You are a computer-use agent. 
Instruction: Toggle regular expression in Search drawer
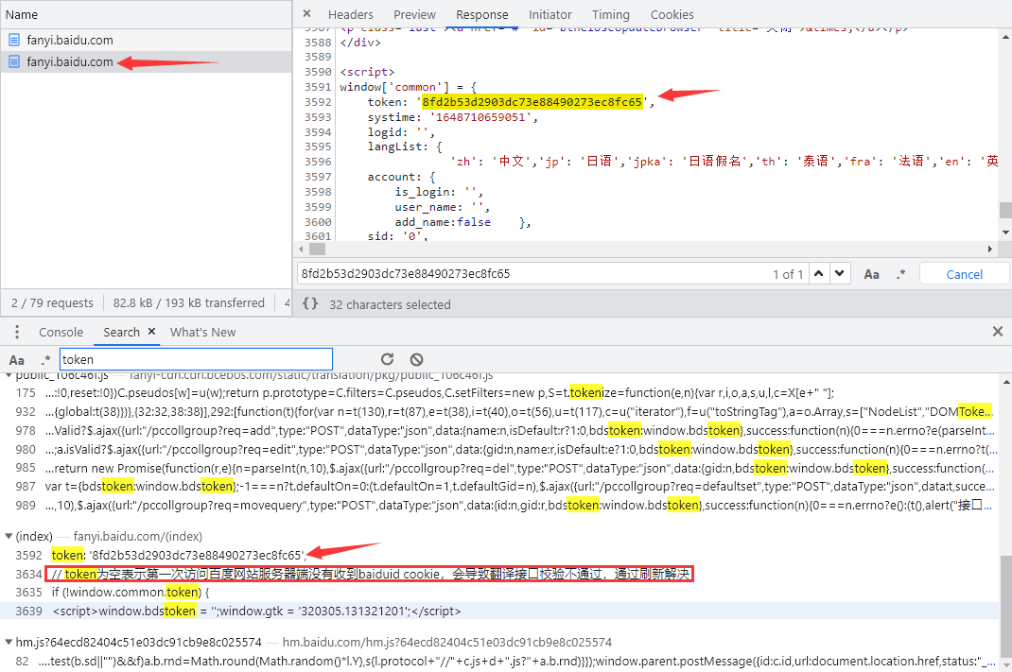45,360
